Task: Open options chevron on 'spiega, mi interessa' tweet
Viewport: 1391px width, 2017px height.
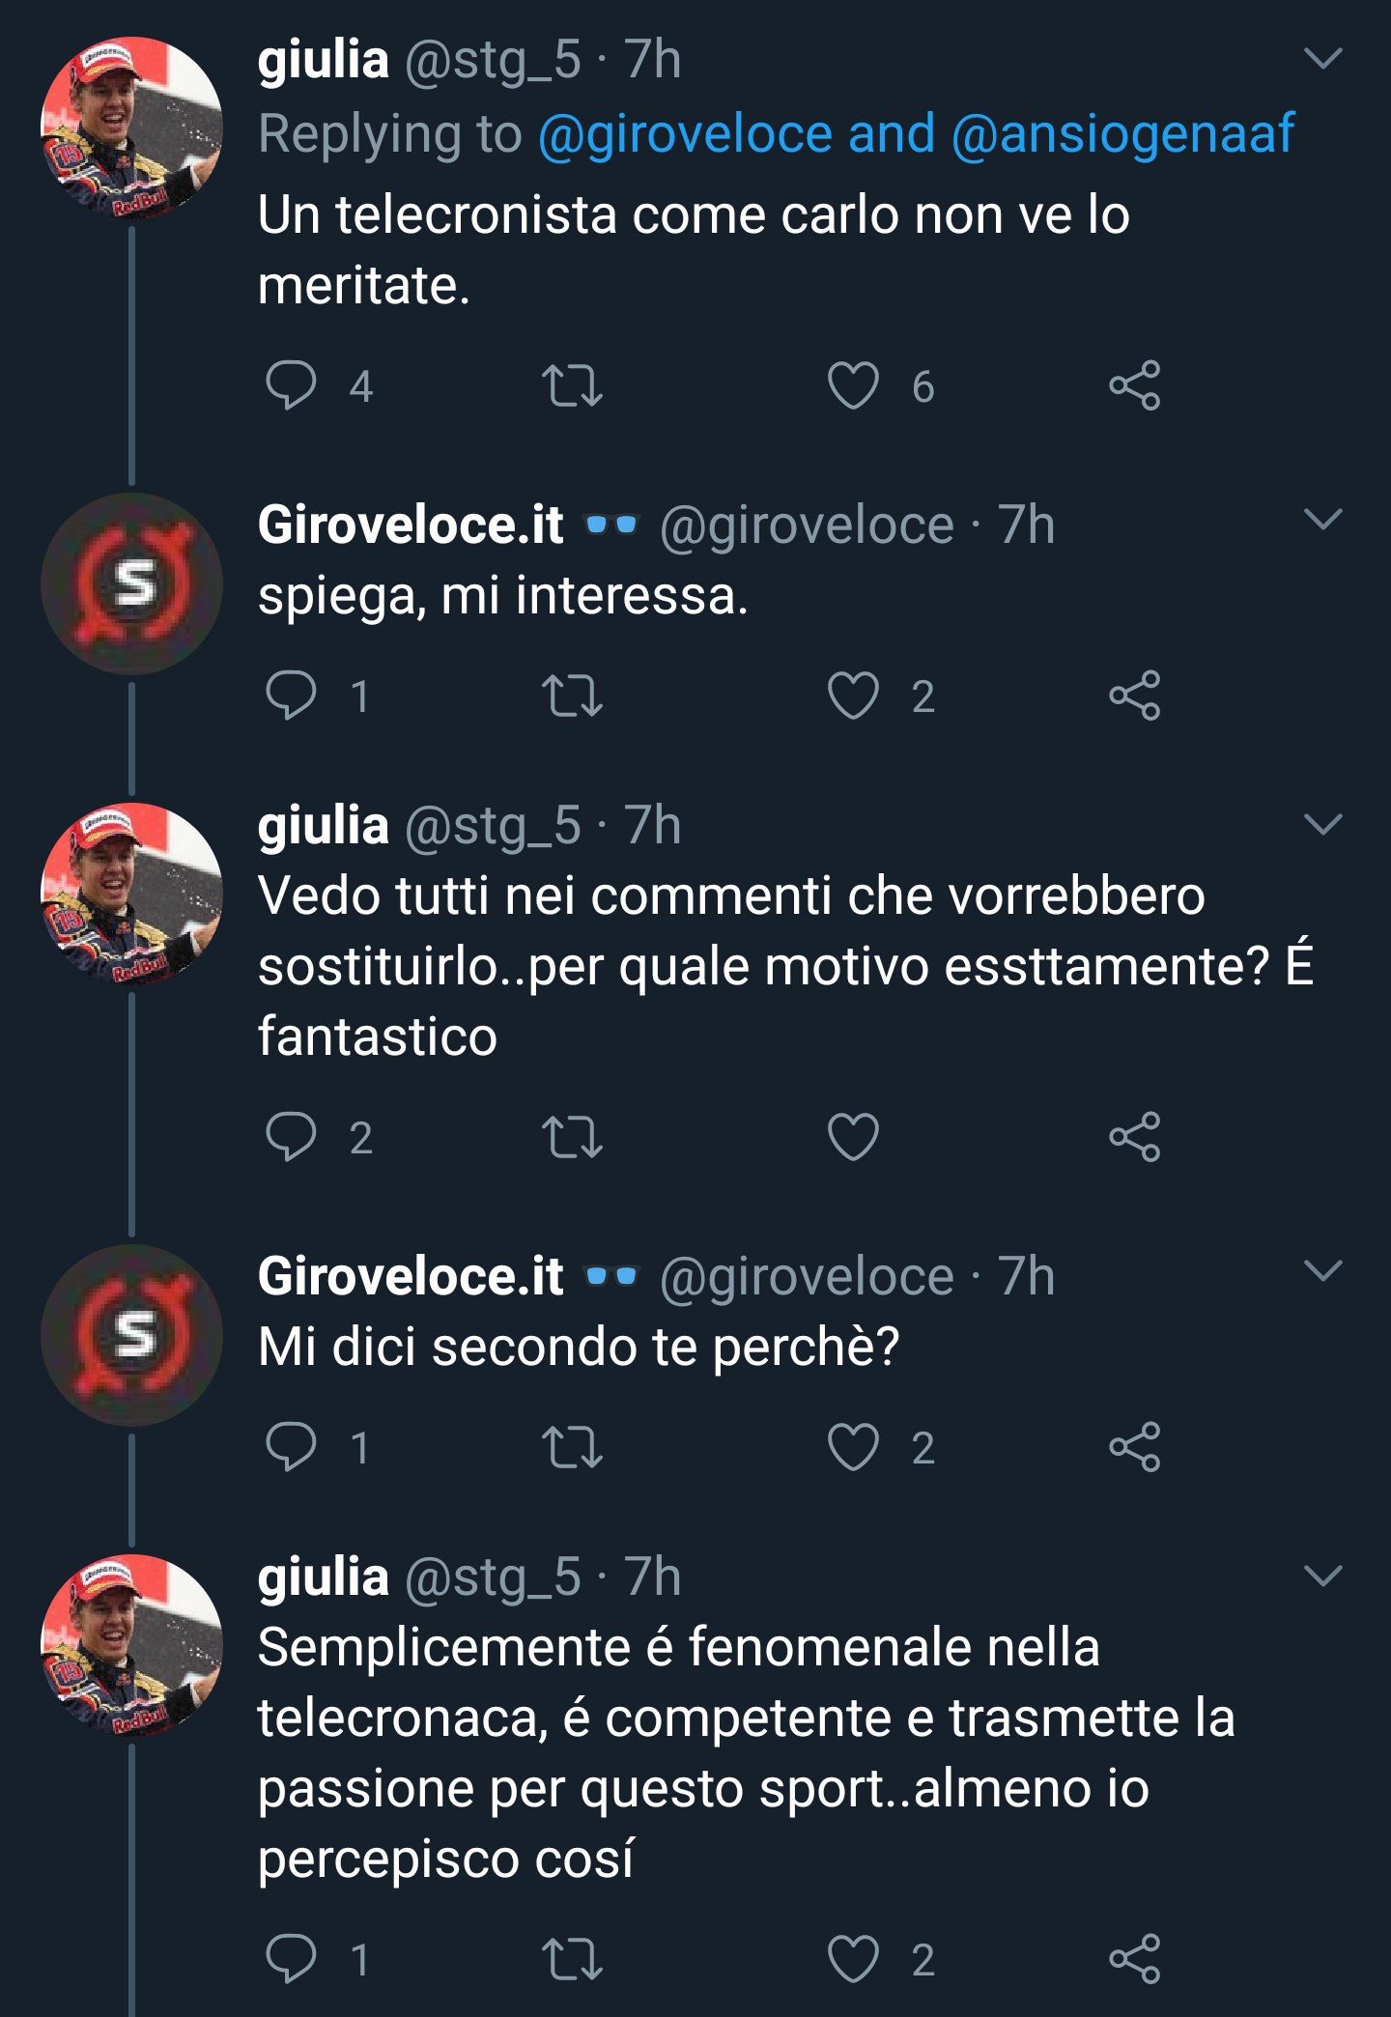Action: pyautogui.click(x=1322, y=520)
